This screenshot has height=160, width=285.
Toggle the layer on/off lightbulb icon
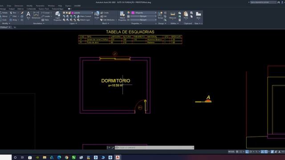pyautogui.click(x=64, y=13)
